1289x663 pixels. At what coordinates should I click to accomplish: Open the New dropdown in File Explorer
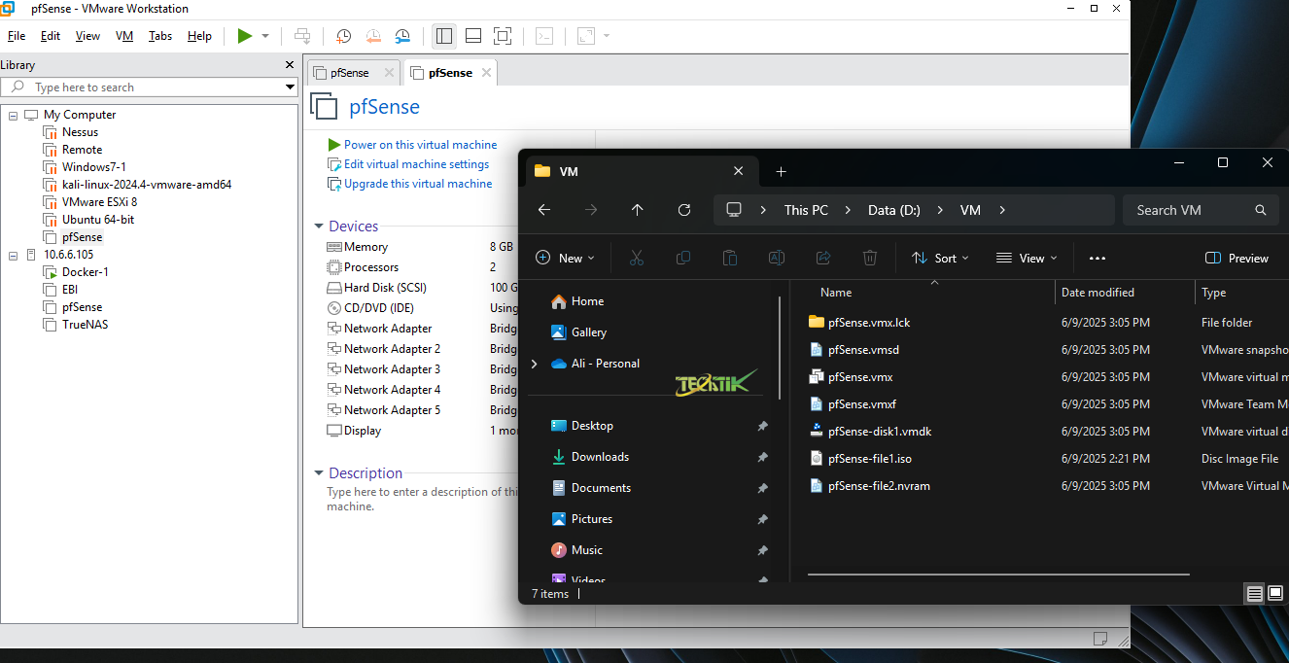click(x=566, y=259)
